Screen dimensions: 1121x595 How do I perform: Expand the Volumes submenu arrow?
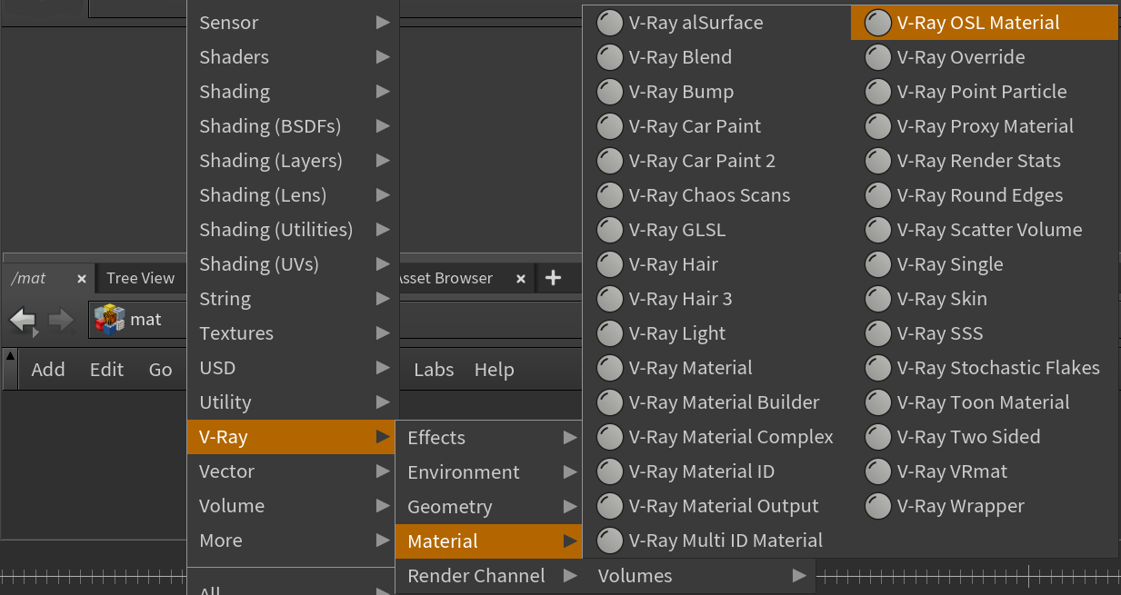(x=799, y=576)
